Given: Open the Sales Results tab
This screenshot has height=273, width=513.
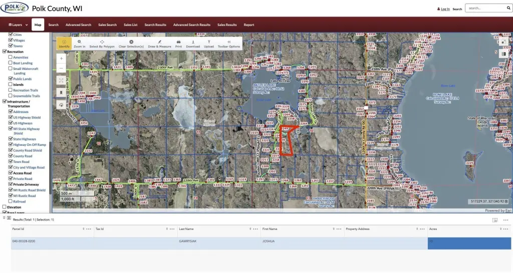Looking at the screenshot, I should pos(227,25).
